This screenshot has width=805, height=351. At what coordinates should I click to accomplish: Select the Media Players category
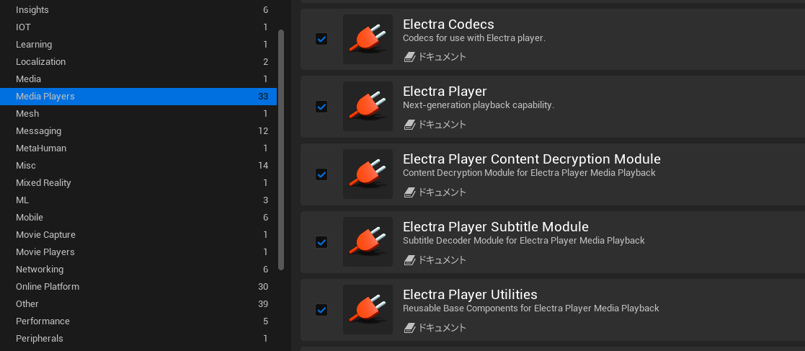coord(138,97)
